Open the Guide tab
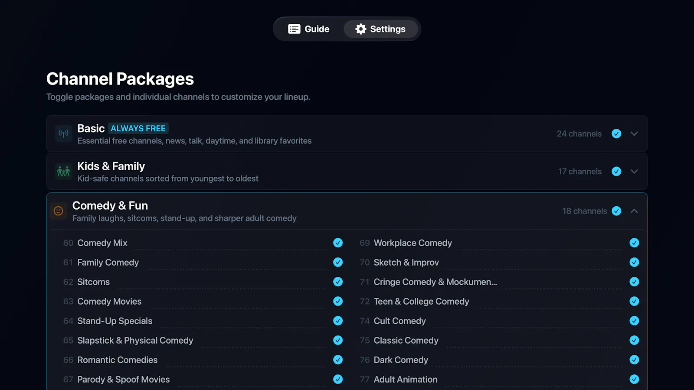Image resolution: width=694 pixels, height=390 pixels. (x=309, y=29)
